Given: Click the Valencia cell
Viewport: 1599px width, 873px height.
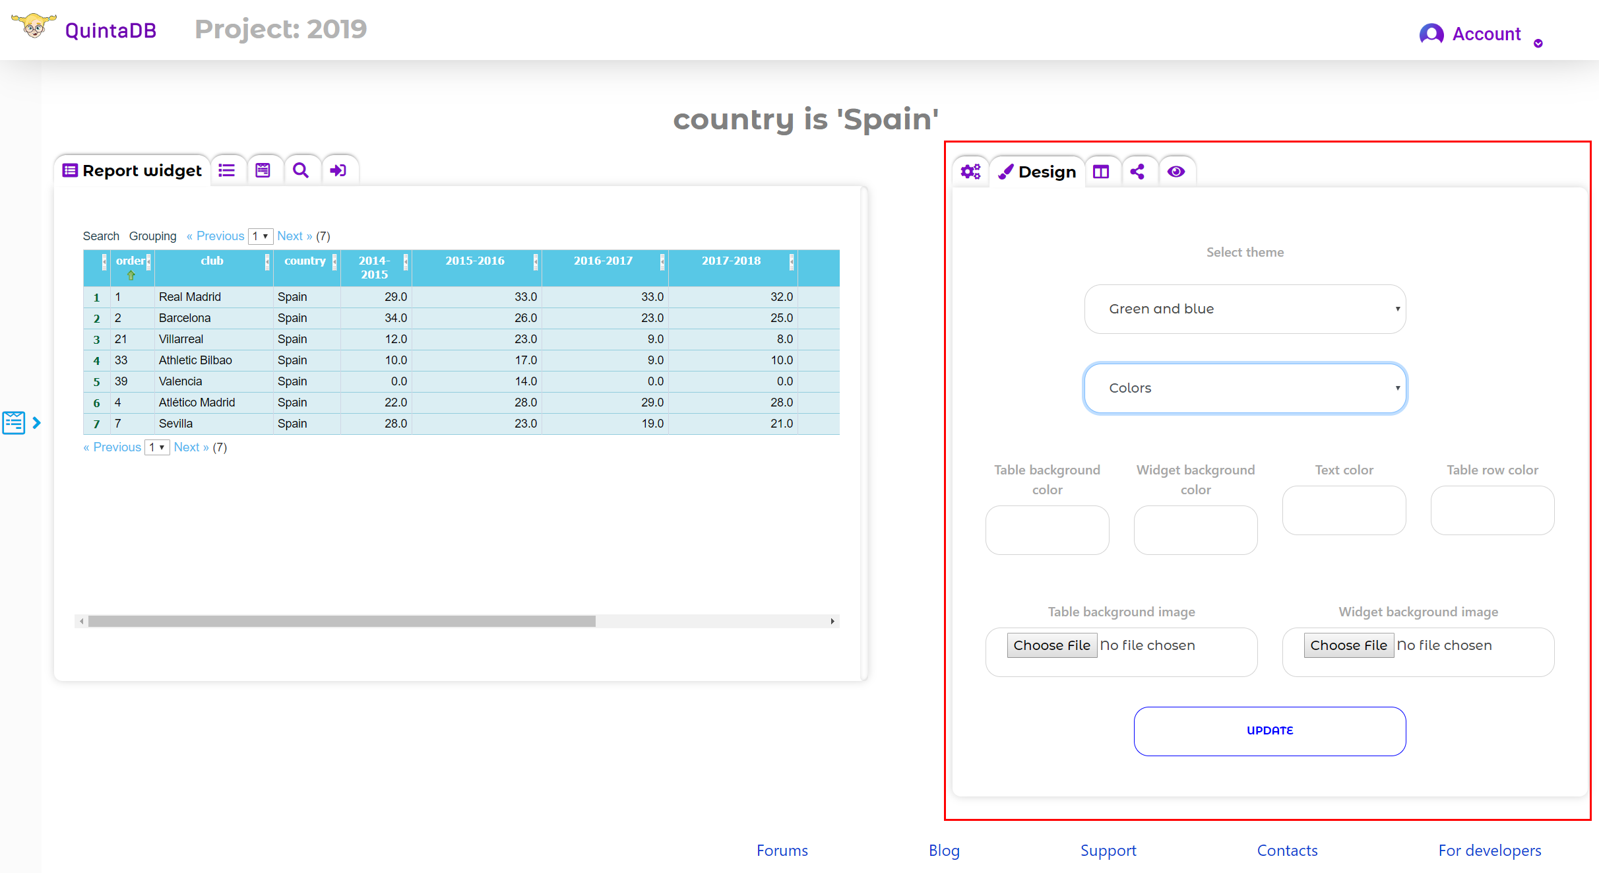Looking at the screenshot, I should 214,381.
